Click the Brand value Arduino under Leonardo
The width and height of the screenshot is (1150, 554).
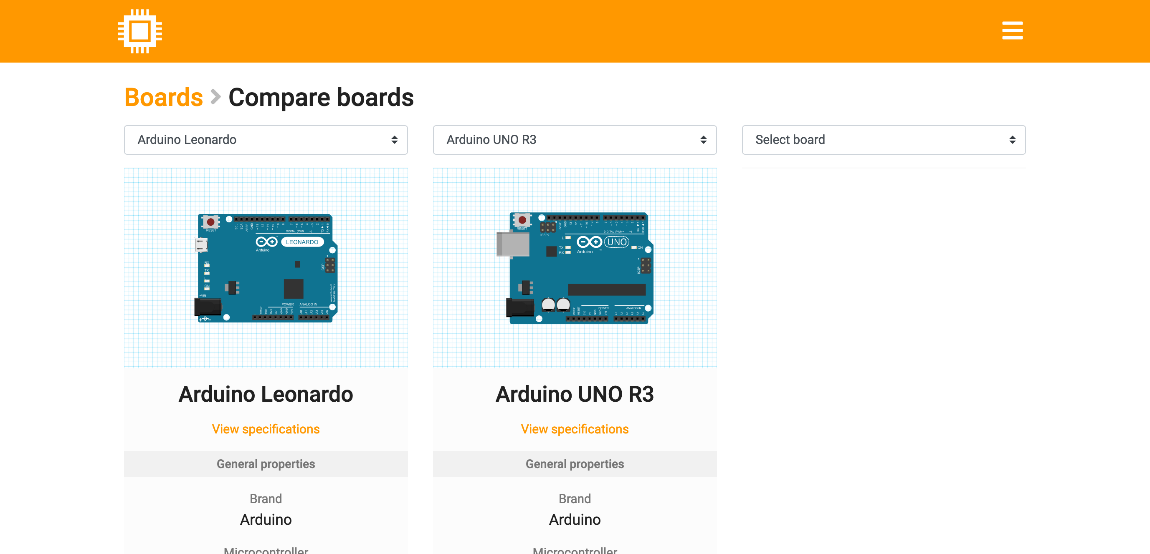tap(266, 519)
